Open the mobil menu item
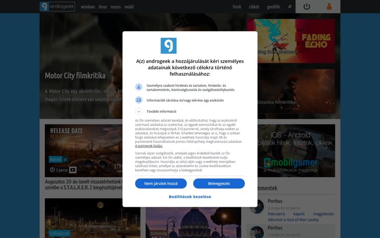The image size is (380, 238). coord(129,7)
